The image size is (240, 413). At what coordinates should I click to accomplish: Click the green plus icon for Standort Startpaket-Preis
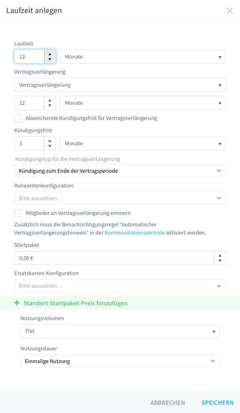pyautogui.click(x=17, y=303)
